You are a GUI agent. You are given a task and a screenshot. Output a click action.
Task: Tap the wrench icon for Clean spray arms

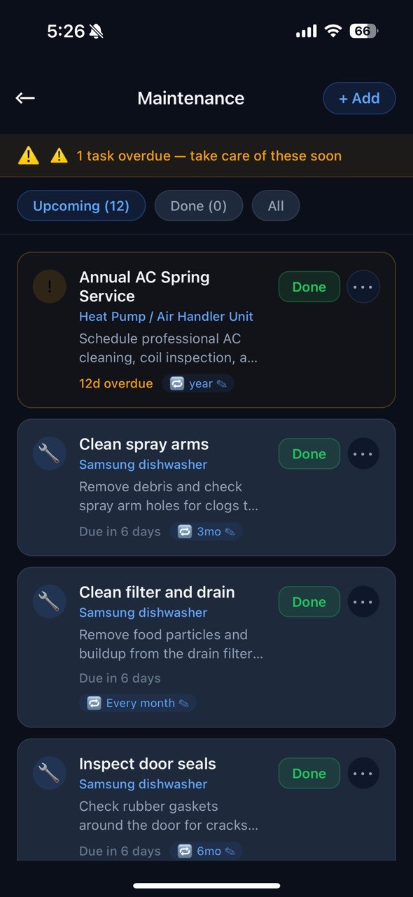[49, 453]
